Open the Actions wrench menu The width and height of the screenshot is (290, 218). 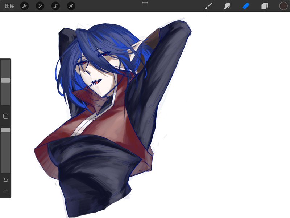[24, 6]
